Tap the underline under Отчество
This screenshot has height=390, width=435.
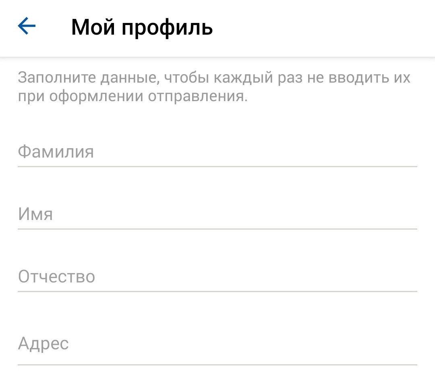click(217, 291)
